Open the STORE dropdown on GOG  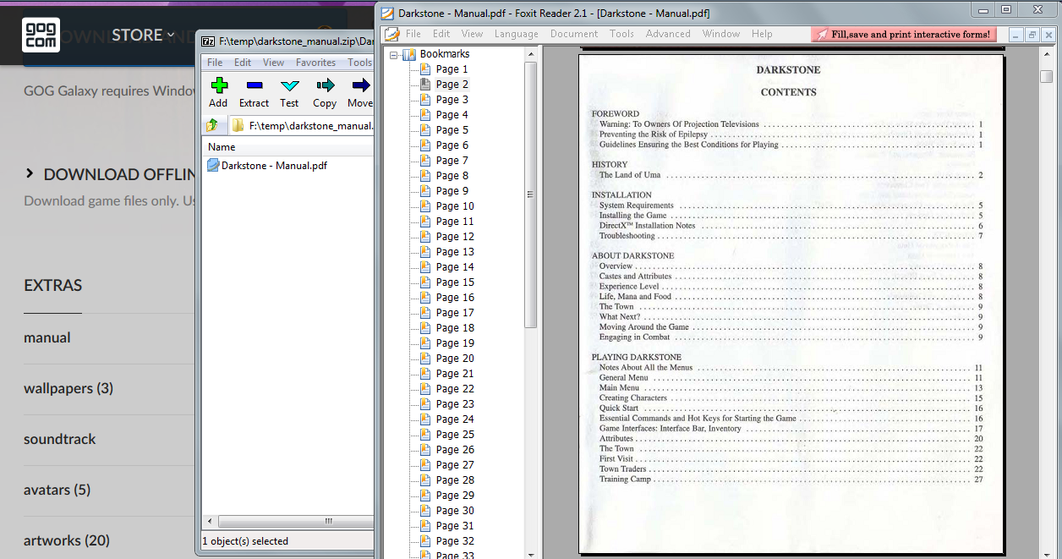[x=143, y=35]
